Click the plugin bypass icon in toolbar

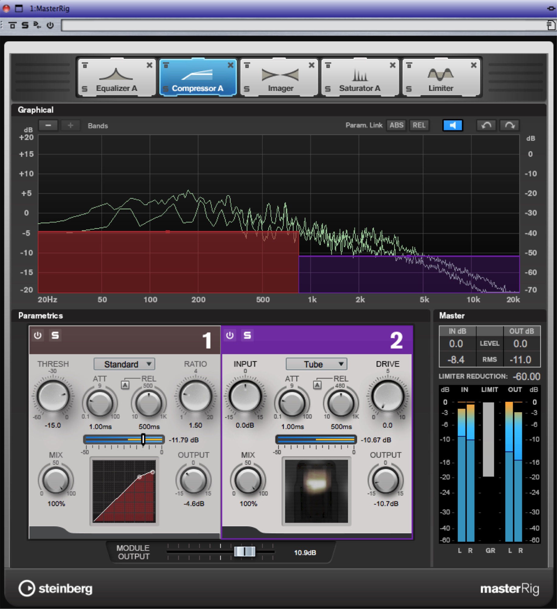(x=12, y=25)
